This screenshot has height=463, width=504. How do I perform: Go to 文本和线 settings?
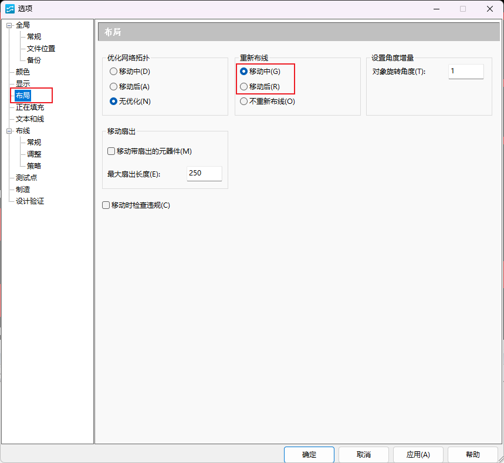tap(30, 119)
